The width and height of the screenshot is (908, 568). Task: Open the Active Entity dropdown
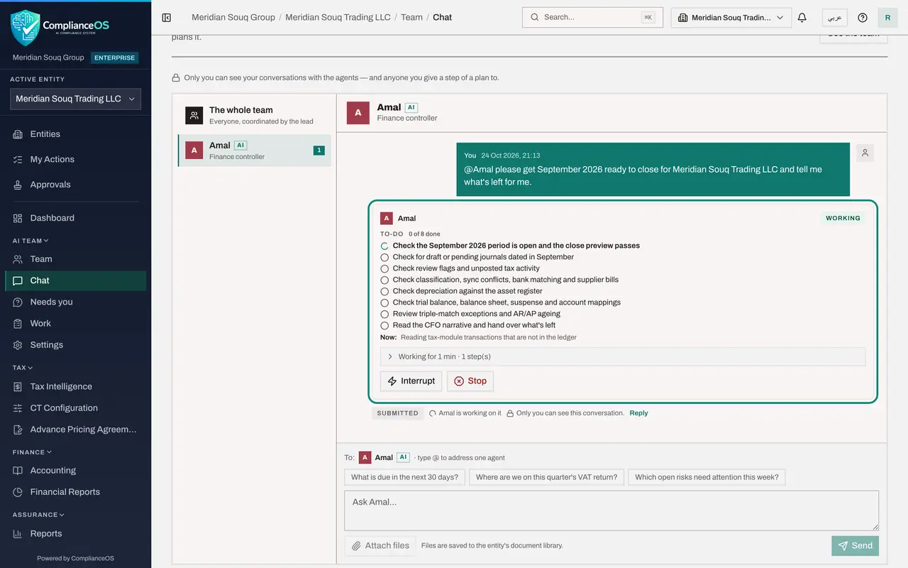[75, 99]
